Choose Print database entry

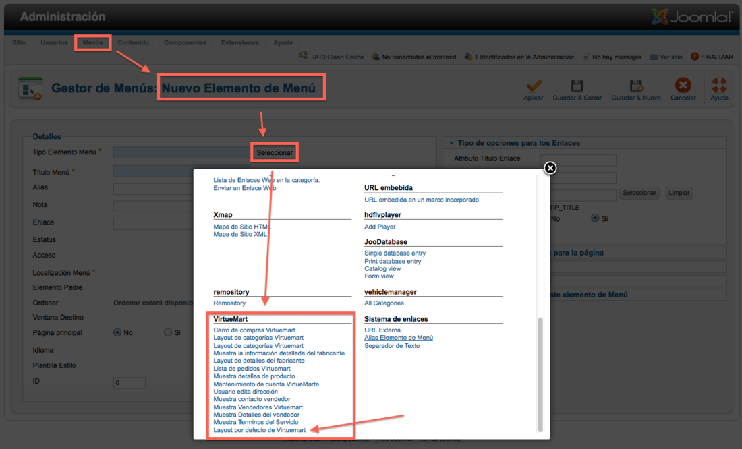point(393,261)
